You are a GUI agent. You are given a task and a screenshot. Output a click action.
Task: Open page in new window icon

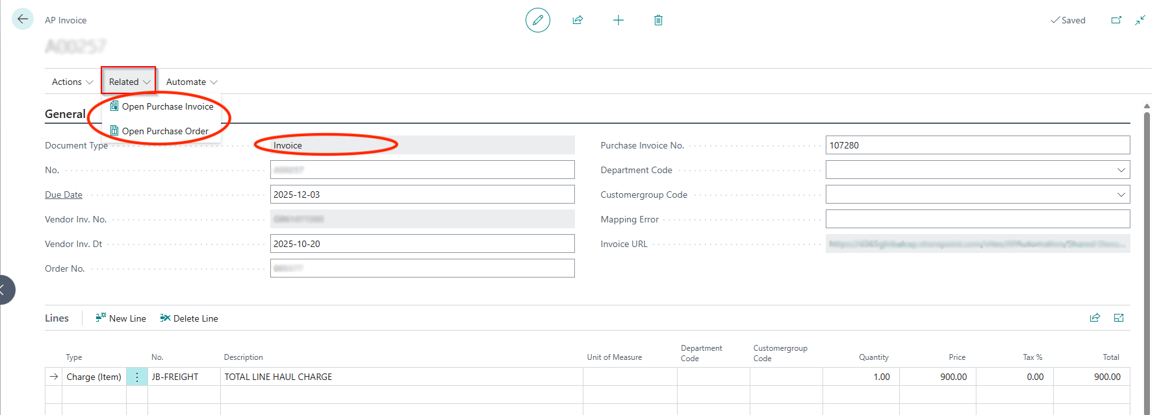1116,20
